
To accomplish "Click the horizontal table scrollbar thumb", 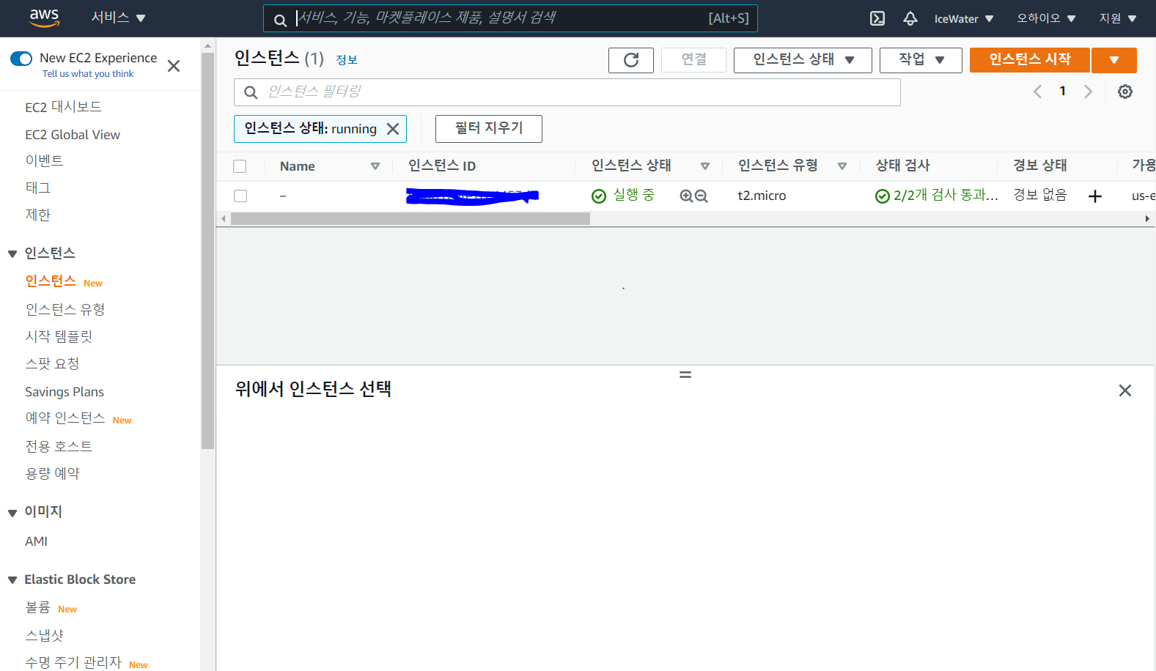I will pyautogui.click(x=411, y=219).
